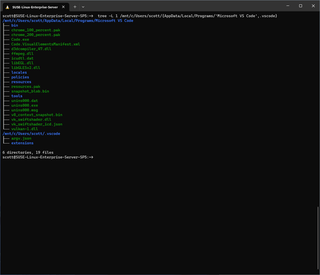The width and height of the screenshot is (320, 275).
Task: Click the locales directory entry
Action: tap(19, 73)
